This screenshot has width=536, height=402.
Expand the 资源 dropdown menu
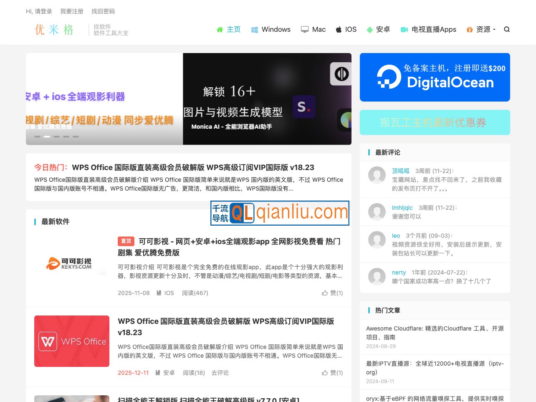click(485, 29)
